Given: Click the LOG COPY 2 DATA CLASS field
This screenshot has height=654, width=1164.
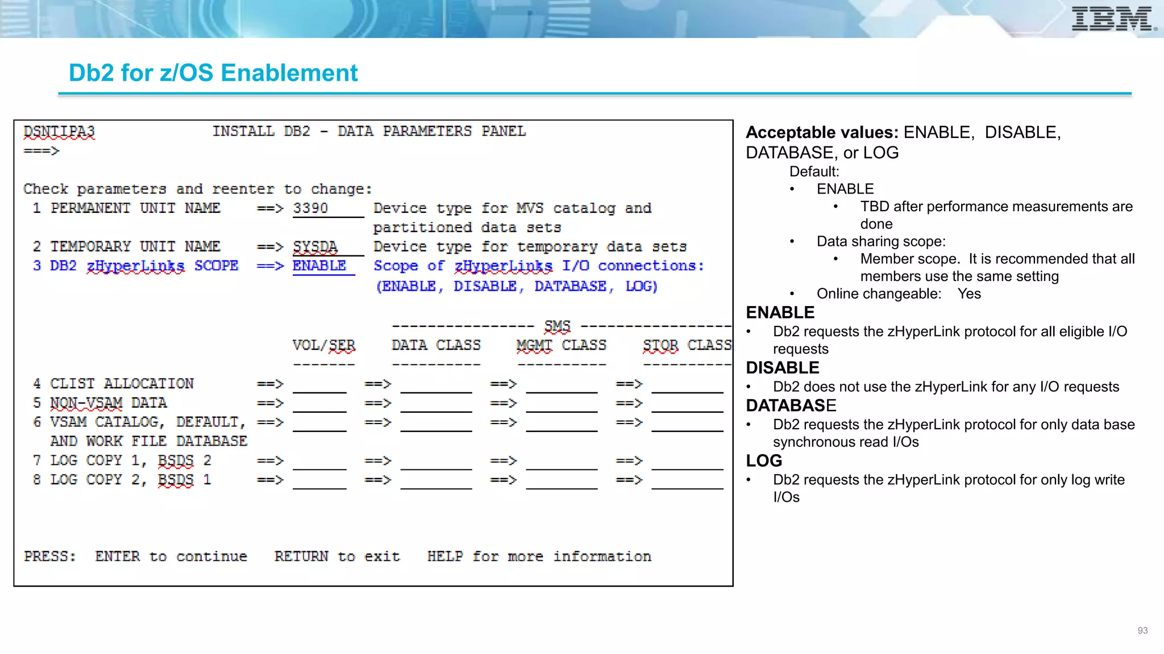Looking at the screenshot, I should [436, 481].
